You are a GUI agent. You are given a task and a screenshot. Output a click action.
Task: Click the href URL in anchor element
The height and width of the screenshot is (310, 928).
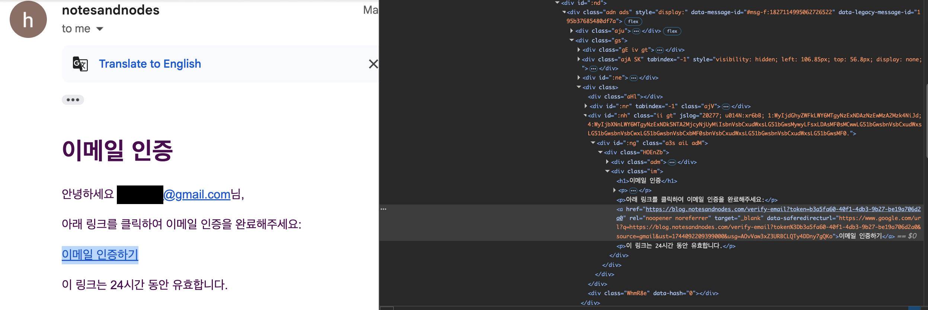tap(768, 214)
